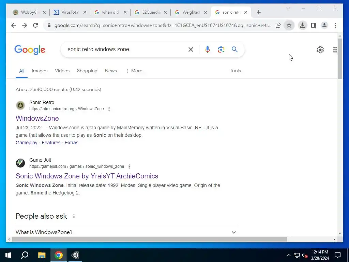Start voice search with microphone
349x262 pixels.
coord(208,49)
